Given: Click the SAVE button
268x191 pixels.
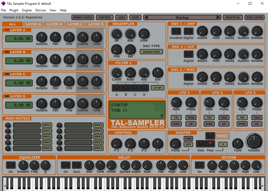Looking at the screenshot, I should pyautogui.click(x=135, y=17).
